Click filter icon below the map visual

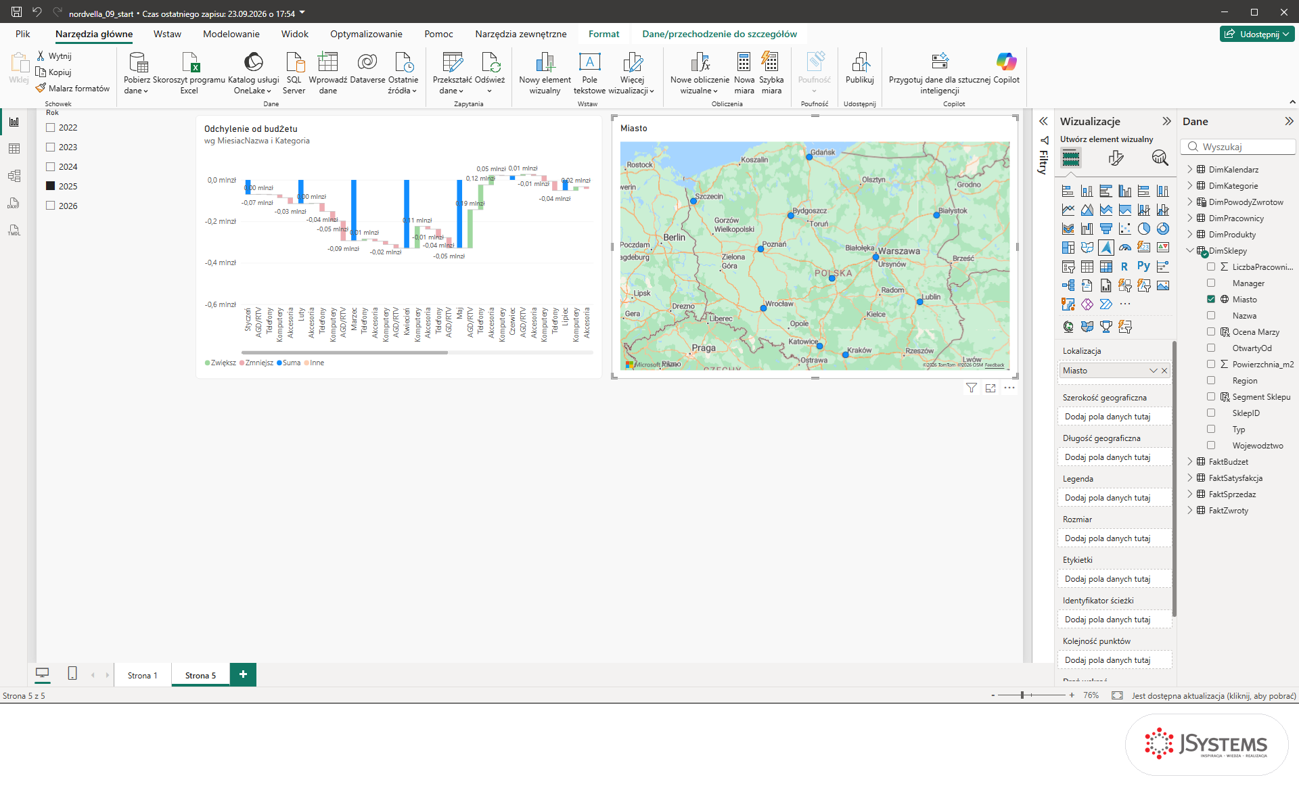(972, 388)
